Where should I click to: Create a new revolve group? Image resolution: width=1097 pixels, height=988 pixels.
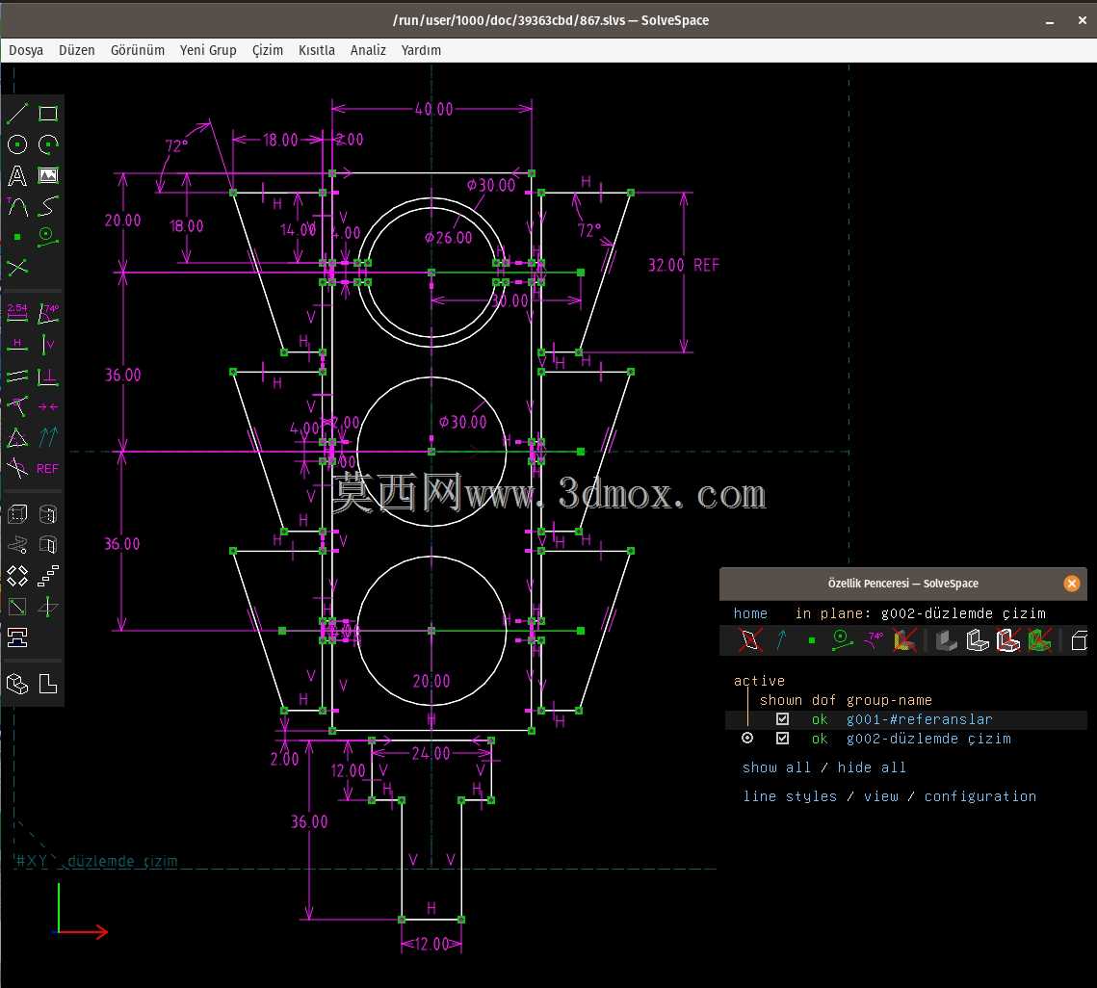(48, 545)
